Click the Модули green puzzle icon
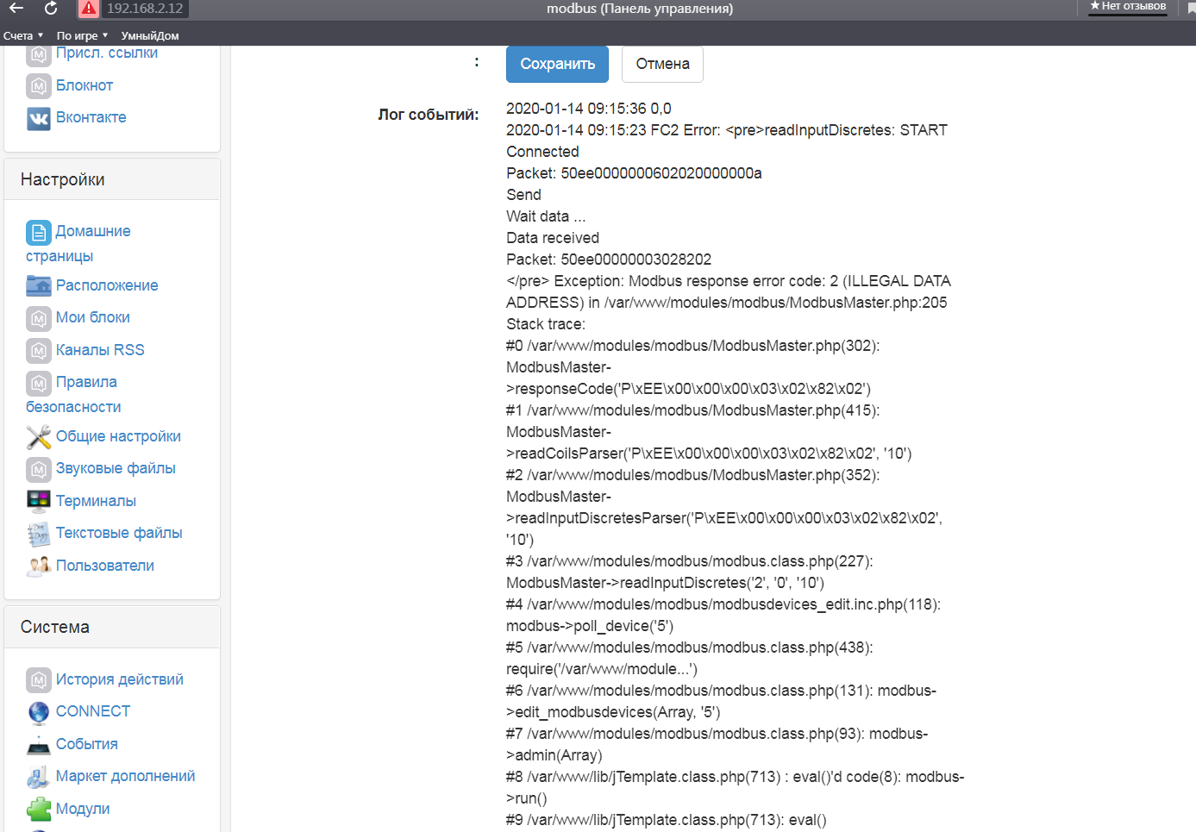The width and height of the screenshot is (1196, 832). tap(39, 810)
